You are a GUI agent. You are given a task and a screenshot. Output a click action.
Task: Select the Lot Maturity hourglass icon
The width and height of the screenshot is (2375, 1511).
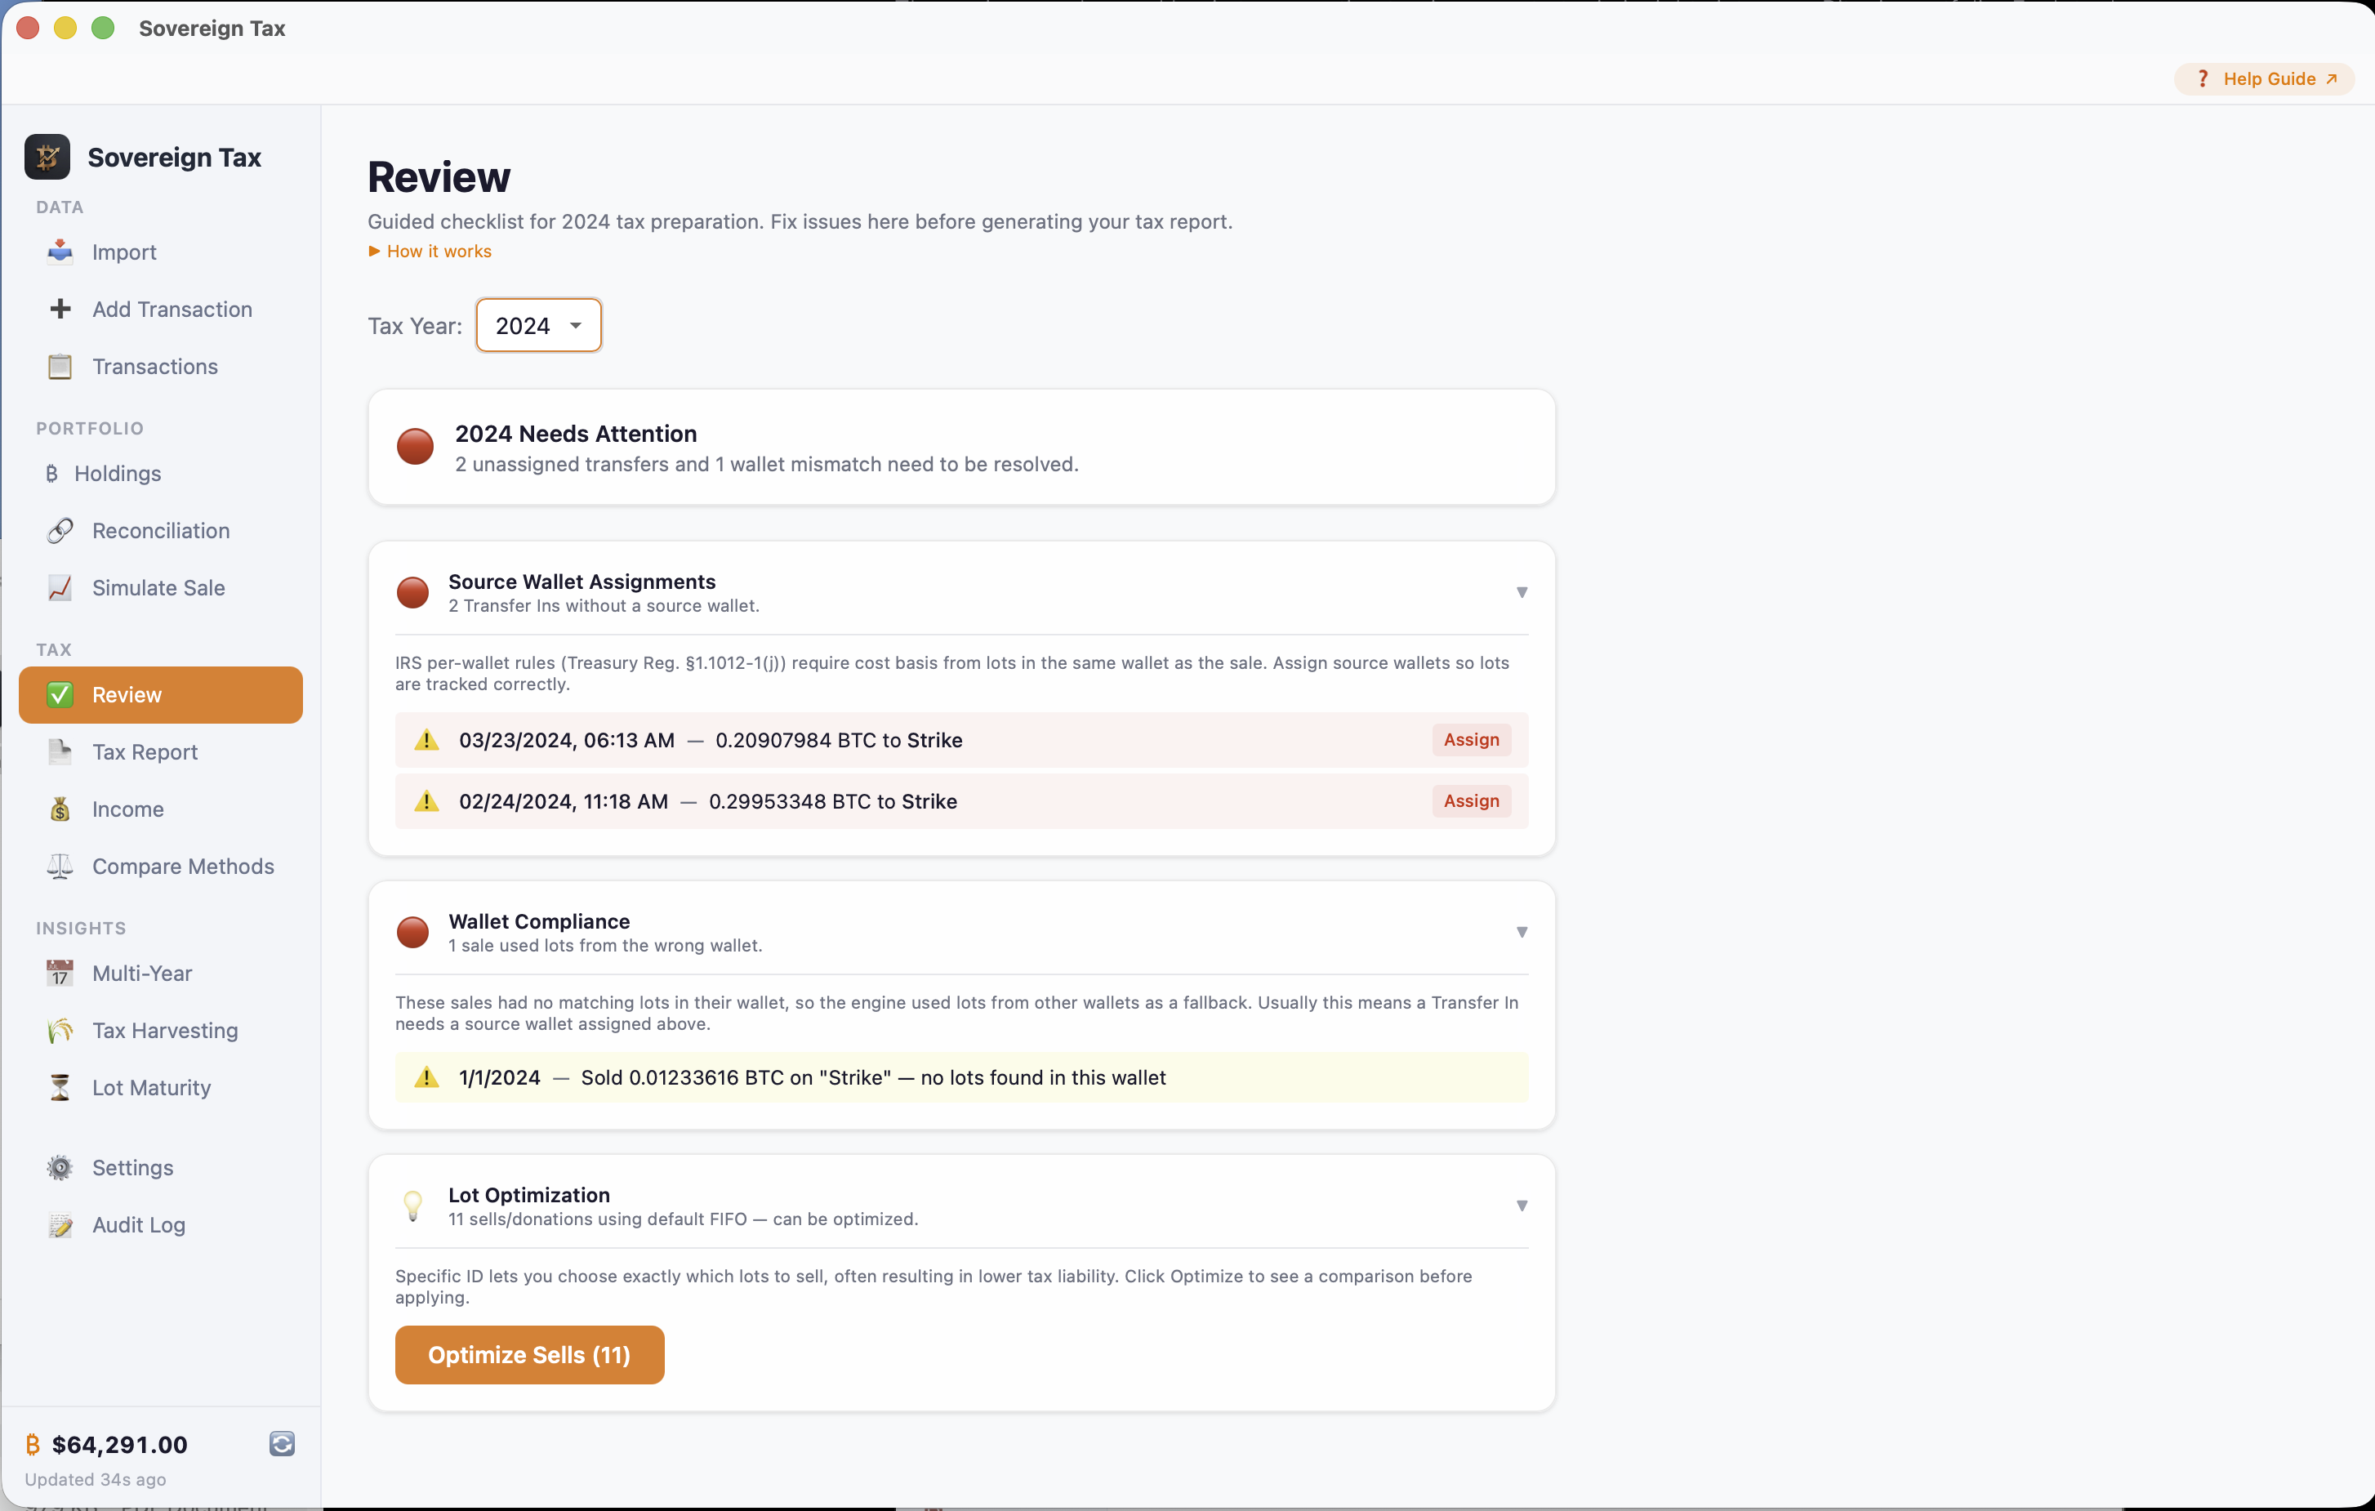(x=59, y=1088)
